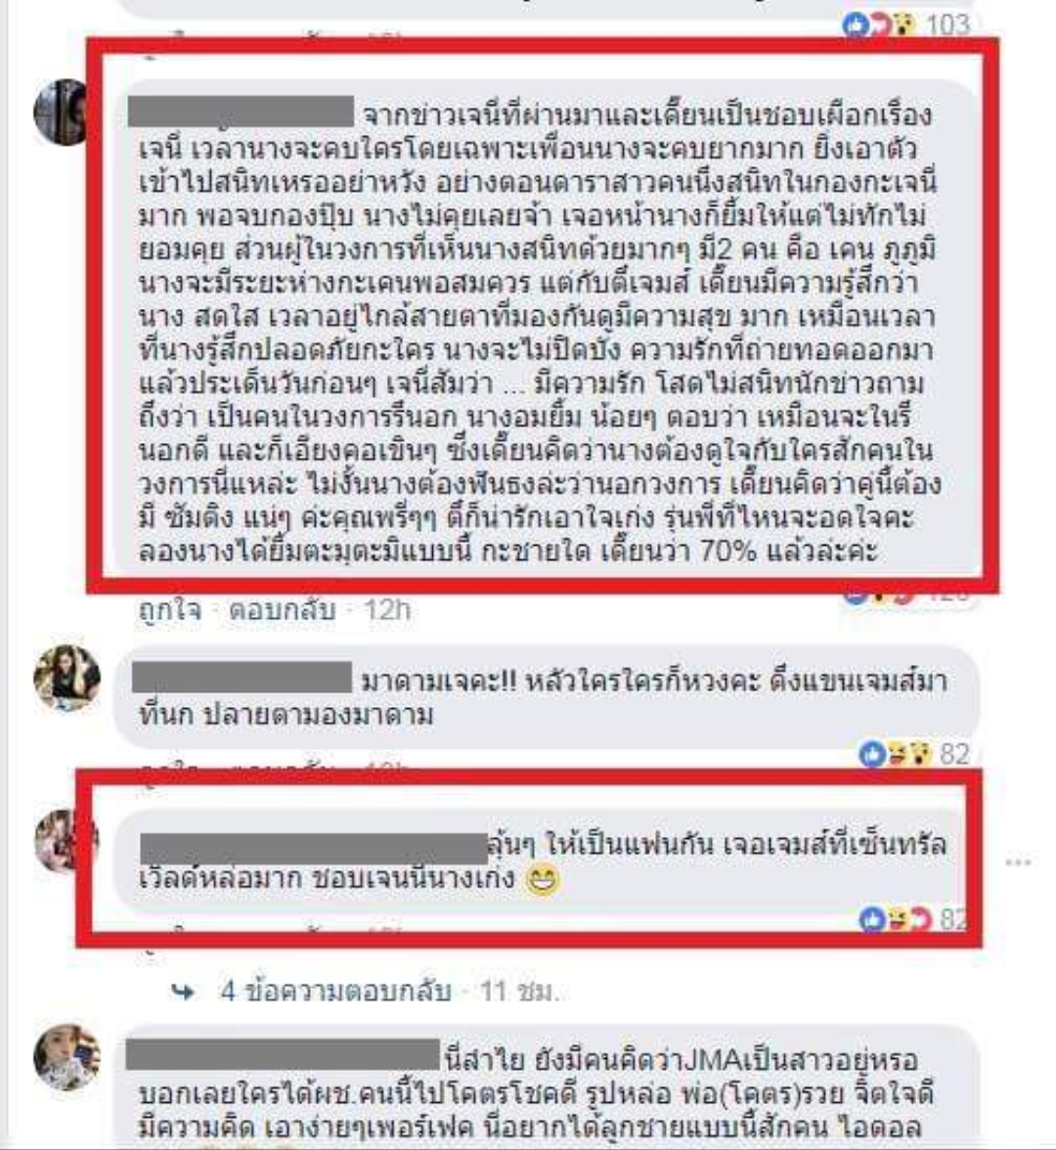Click the smiley emoji ending the เจนนี่นางเก่ง comment
The image size is (1056, 1150).
pos(544,878)
